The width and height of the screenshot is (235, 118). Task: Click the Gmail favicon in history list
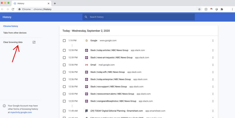tap(87, 65)
